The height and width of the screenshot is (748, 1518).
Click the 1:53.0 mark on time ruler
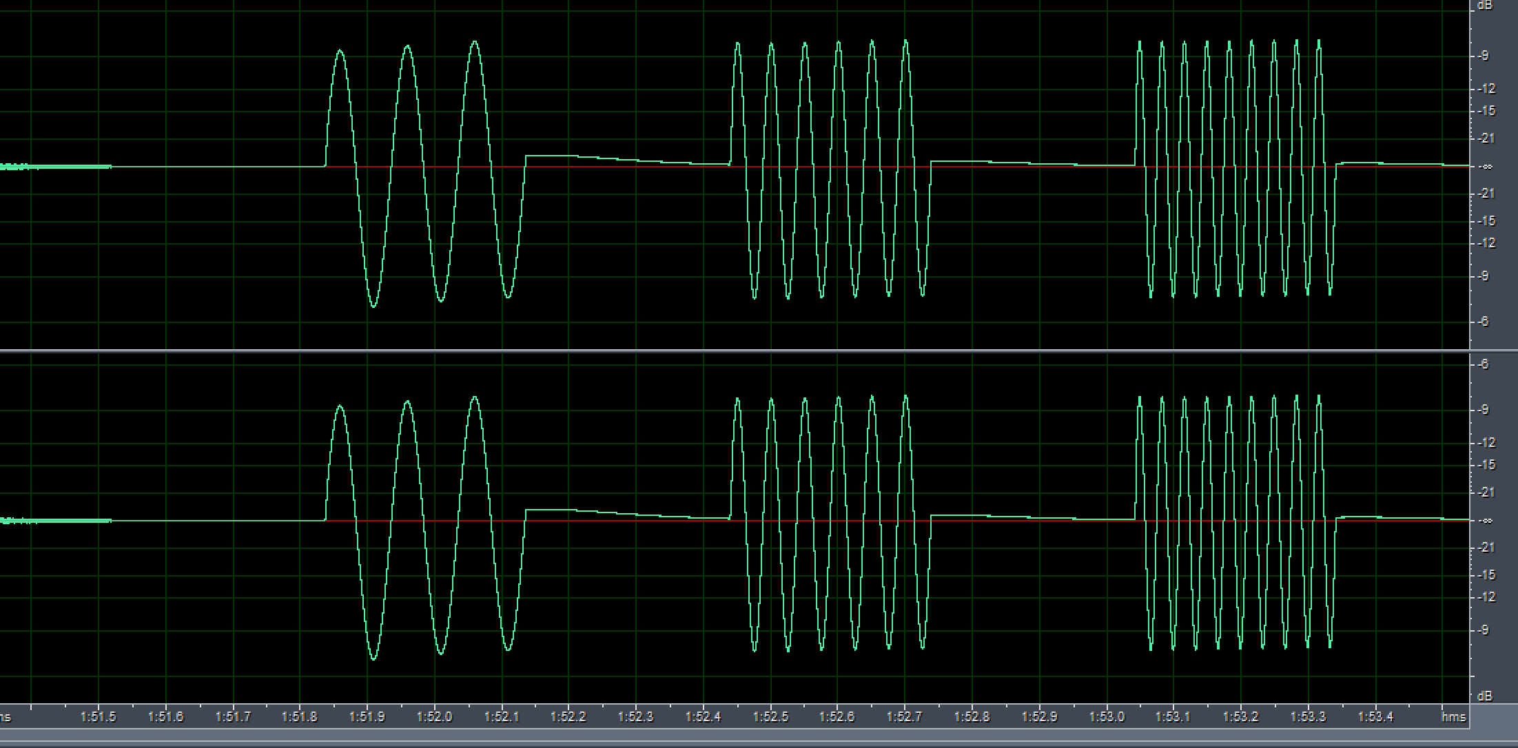pos(1107,717)
